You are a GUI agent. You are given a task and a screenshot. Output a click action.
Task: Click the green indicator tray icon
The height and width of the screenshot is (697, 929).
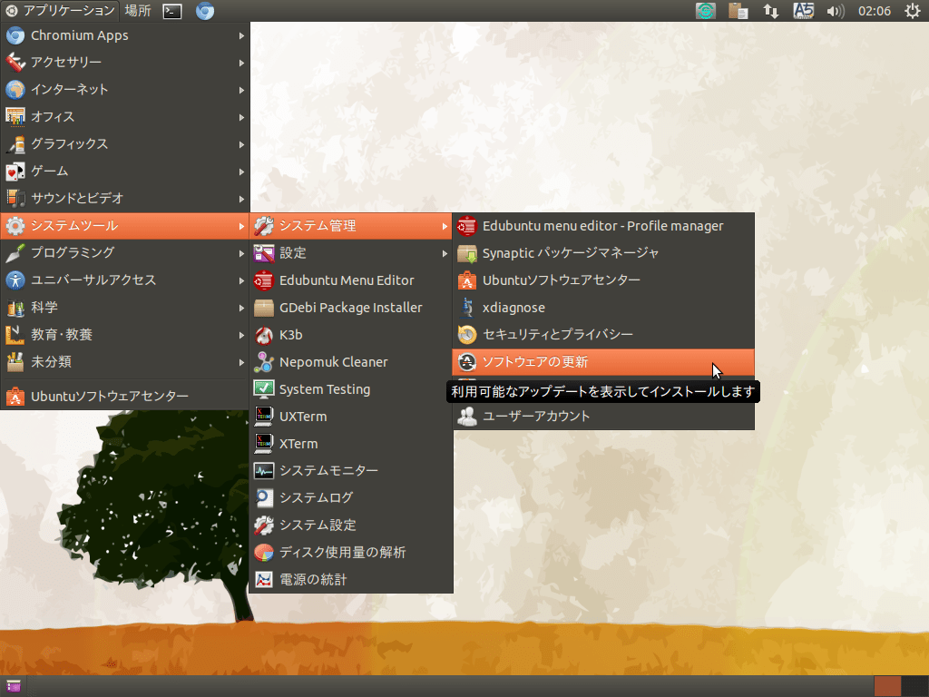pyautogui.click(x=705, y=11)
